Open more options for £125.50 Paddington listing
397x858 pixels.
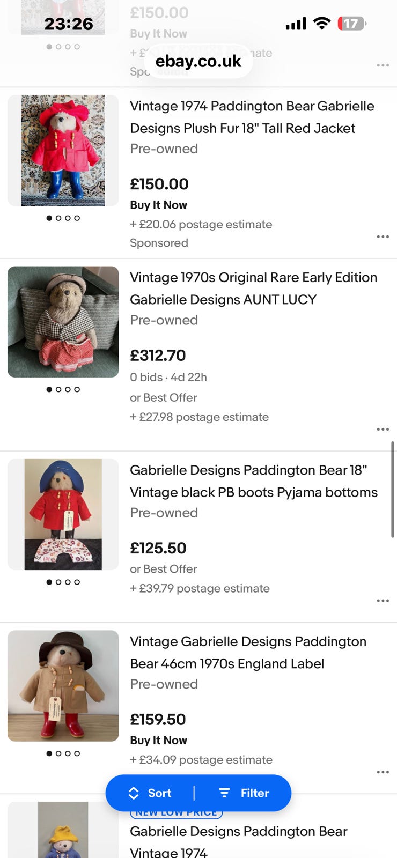pos(383,601)
